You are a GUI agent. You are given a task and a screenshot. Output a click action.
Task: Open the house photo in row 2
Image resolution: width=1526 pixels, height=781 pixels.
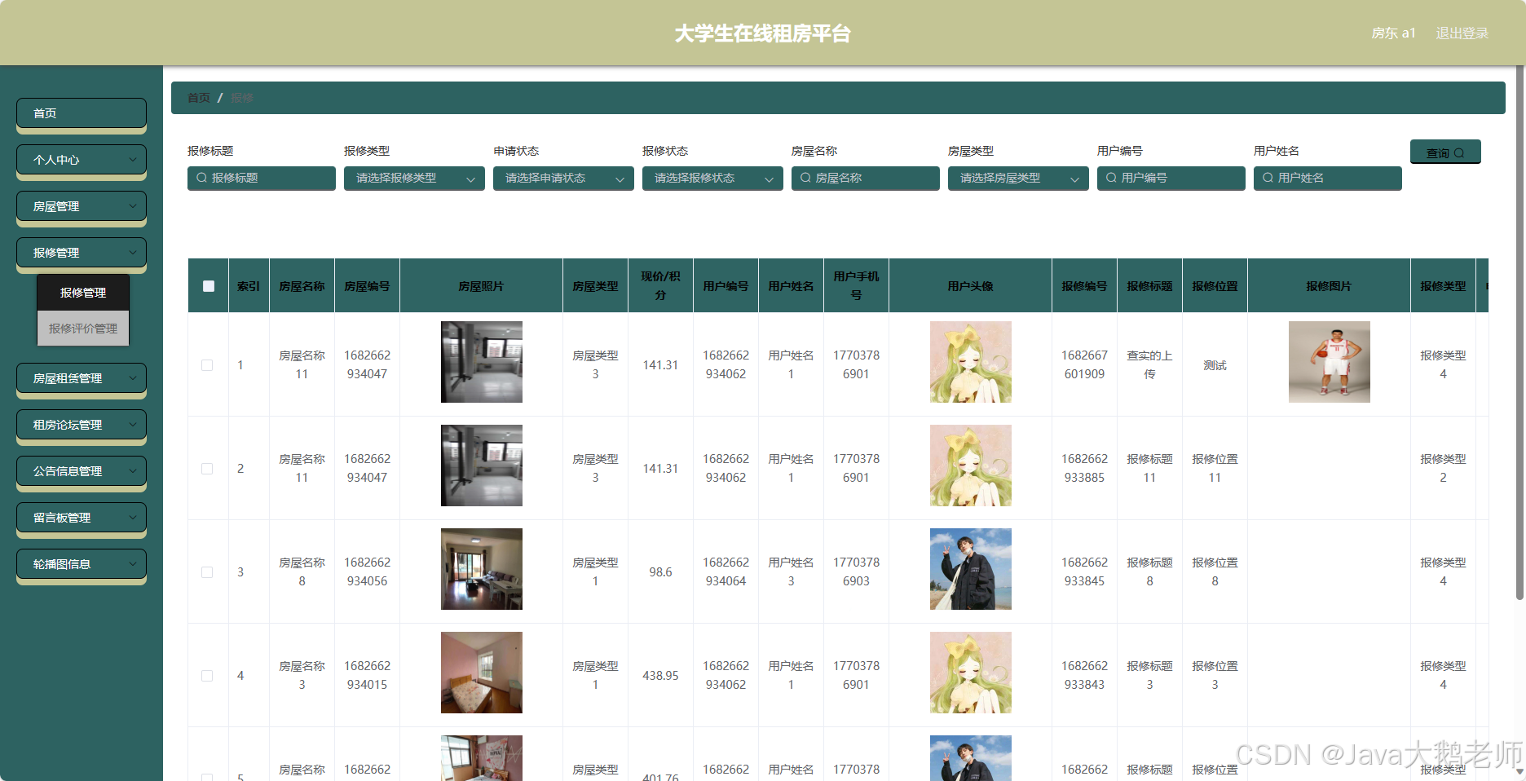pos(482,466)
